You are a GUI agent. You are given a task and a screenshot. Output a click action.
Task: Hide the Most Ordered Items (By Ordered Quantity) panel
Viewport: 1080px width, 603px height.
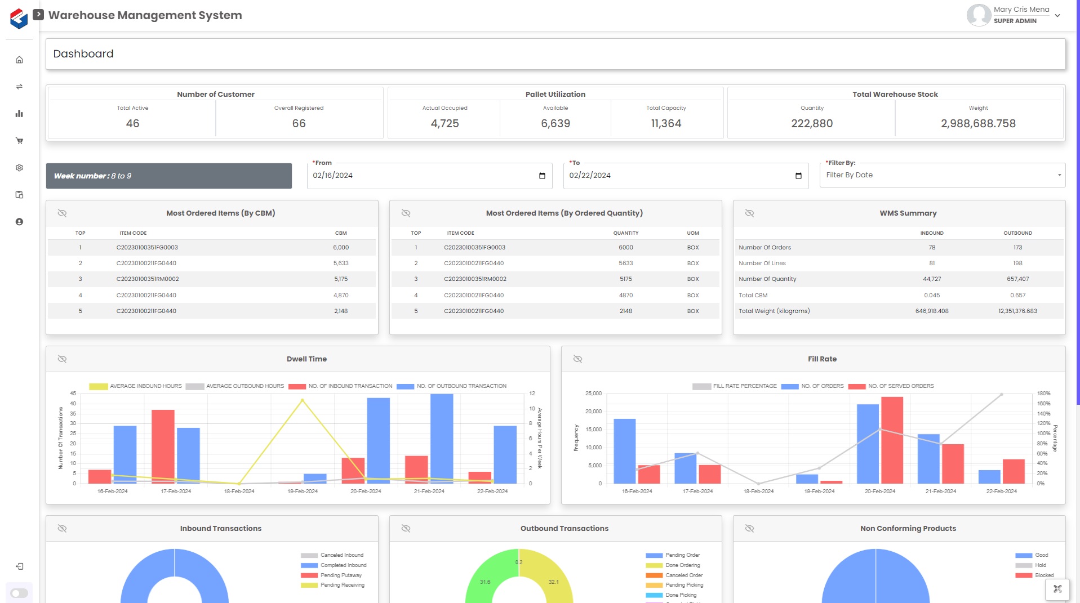coord(406,213)
